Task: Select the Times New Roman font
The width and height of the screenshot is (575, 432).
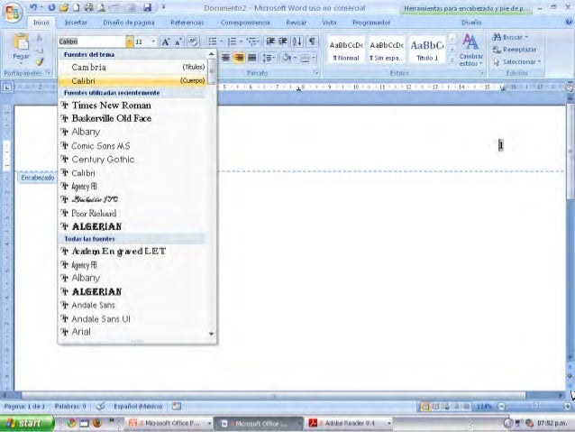Action: click(132, 106)
